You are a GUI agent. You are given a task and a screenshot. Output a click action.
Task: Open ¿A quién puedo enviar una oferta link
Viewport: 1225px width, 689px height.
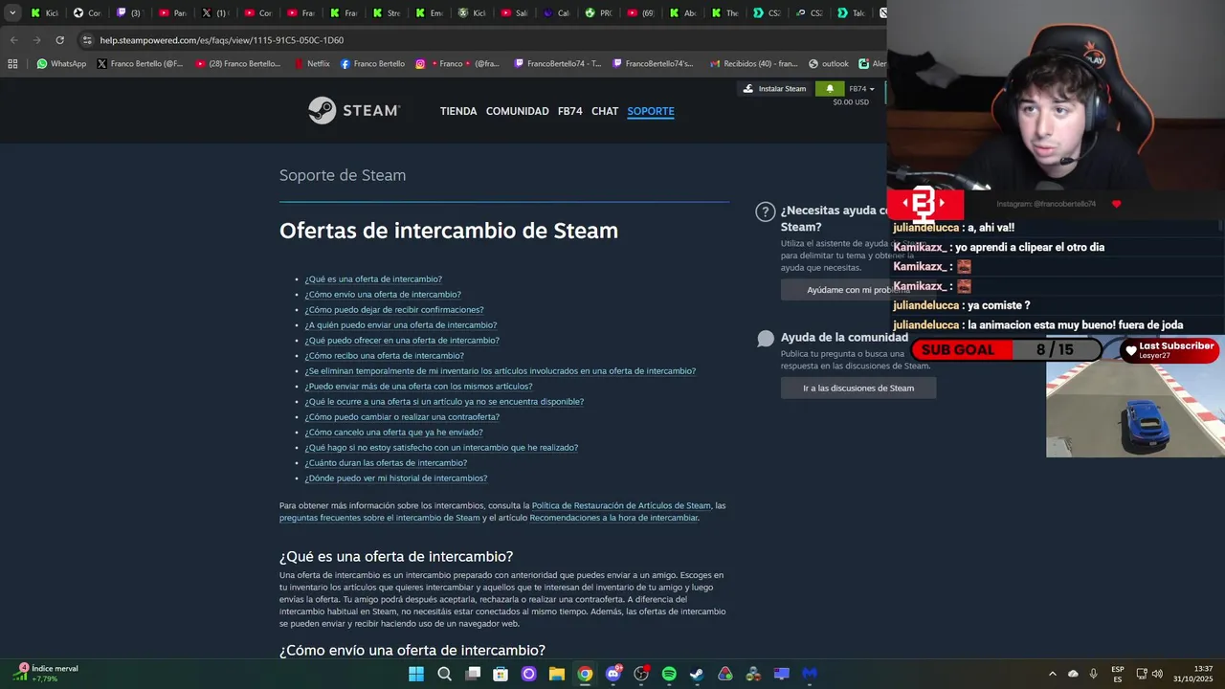[401, 325]
